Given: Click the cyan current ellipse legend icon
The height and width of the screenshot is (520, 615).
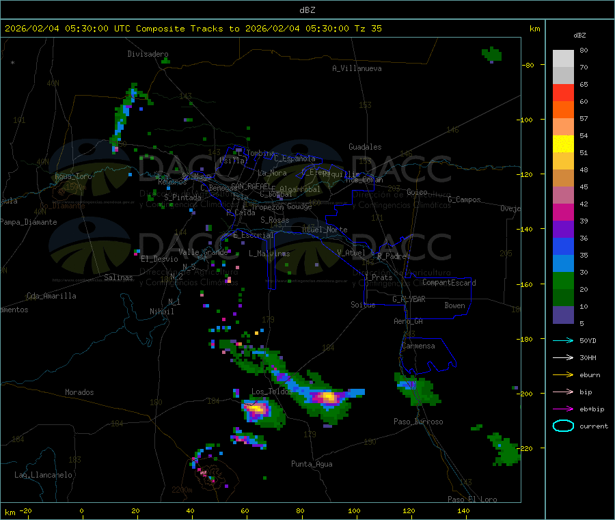Looking at the screenshot, I should (563, 426).
